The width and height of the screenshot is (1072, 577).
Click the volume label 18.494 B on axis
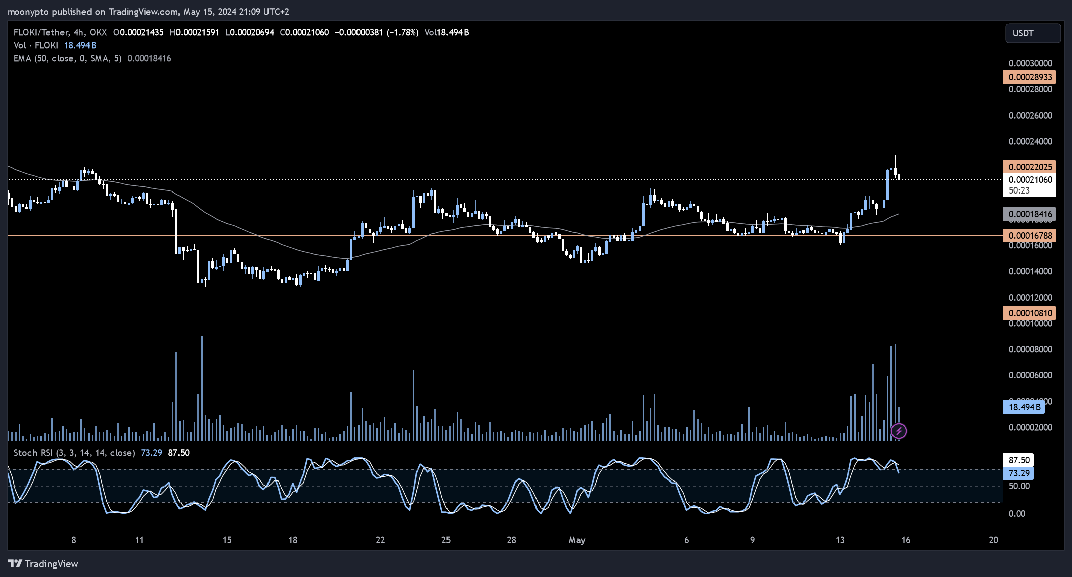pos(1024,407)
